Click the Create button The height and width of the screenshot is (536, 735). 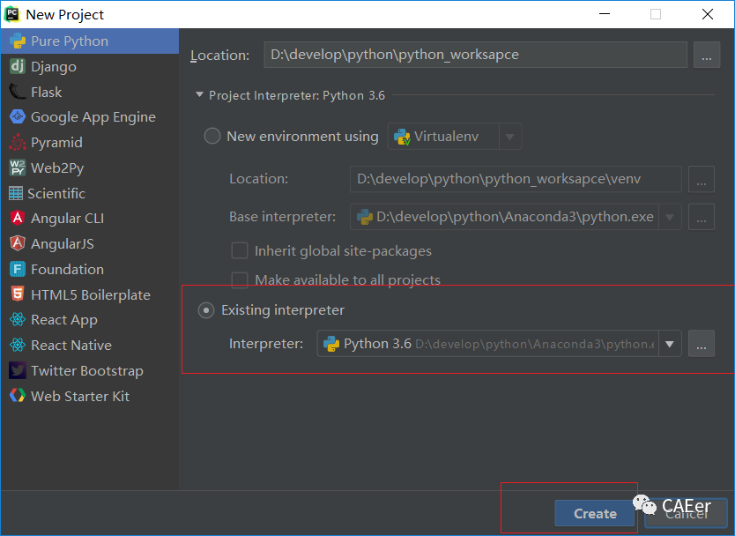(x=595, y=513)
